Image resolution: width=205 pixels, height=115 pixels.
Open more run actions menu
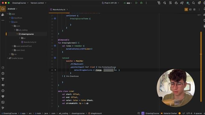click(x=146, y=3)
